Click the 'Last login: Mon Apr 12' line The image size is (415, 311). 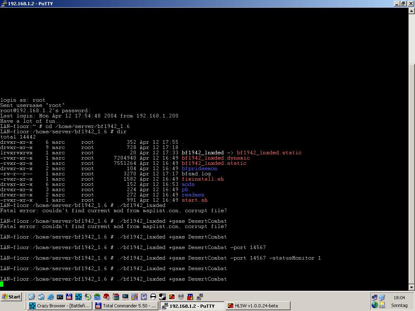click(89, 116)
